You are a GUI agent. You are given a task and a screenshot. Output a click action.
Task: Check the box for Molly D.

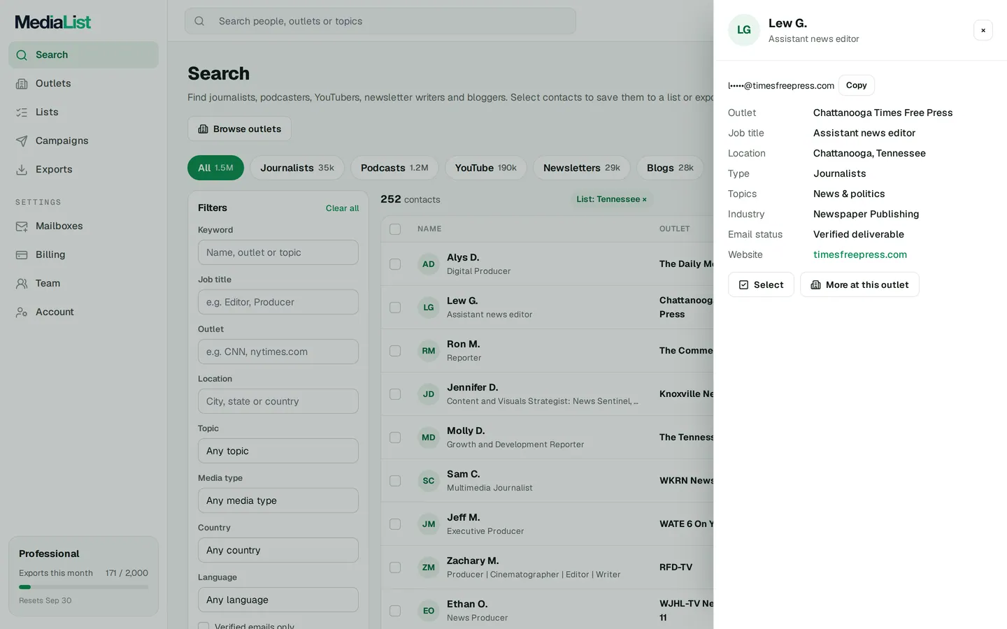pyautogui.click(x=395, y=438)
